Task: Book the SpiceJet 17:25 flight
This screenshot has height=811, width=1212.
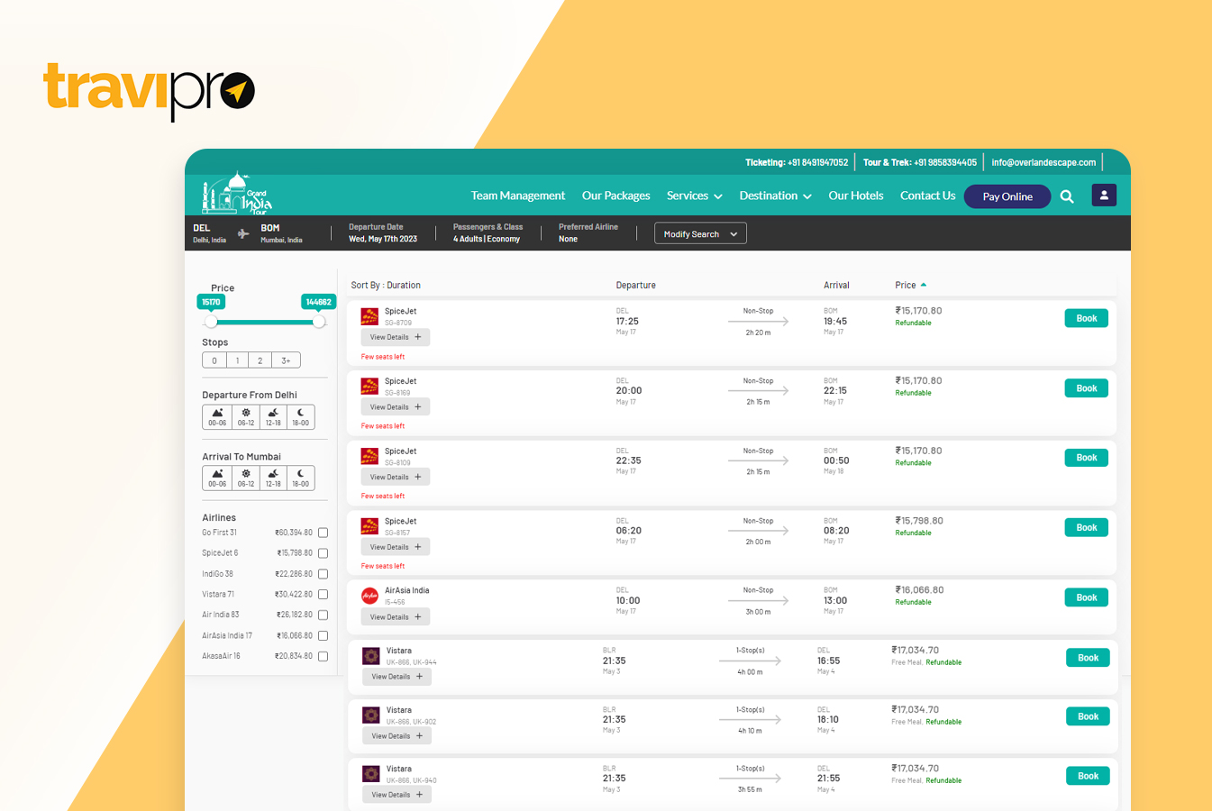Action: click(1087, 318)
